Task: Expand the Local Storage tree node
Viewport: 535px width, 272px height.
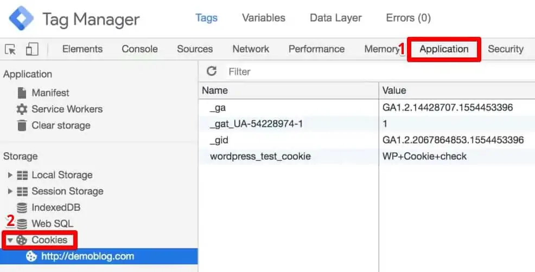Action: (10, 175)
